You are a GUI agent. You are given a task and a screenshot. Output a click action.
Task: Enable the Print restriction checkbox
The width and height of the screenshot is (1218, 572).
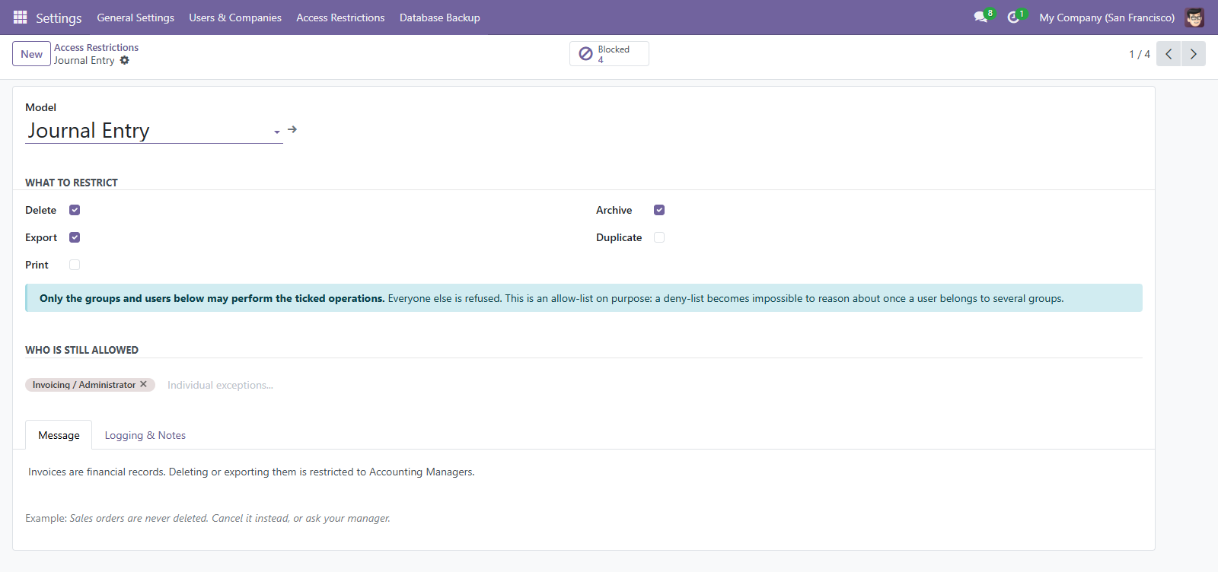[x=75, y=265]
